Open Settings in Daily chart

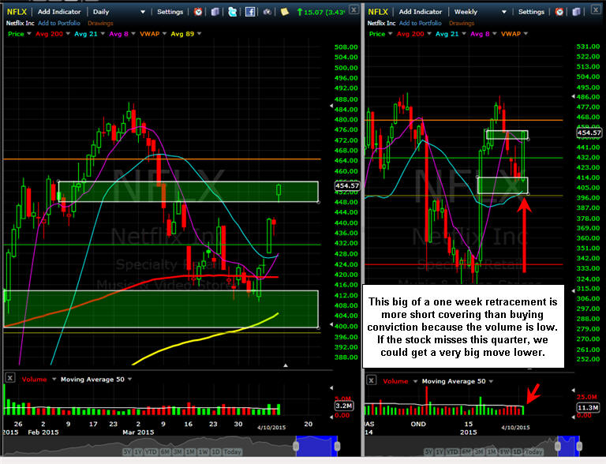[x=170, y=12]
